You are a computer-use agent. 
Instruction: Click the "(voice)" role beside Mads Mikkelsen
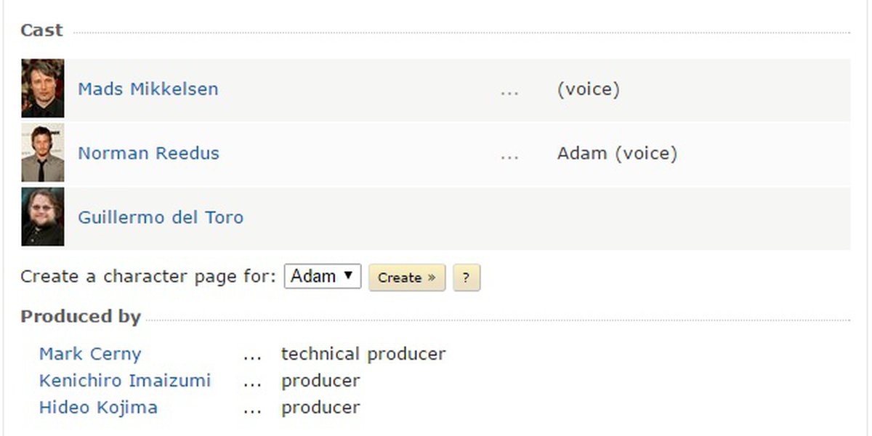[x=588, y=89]
